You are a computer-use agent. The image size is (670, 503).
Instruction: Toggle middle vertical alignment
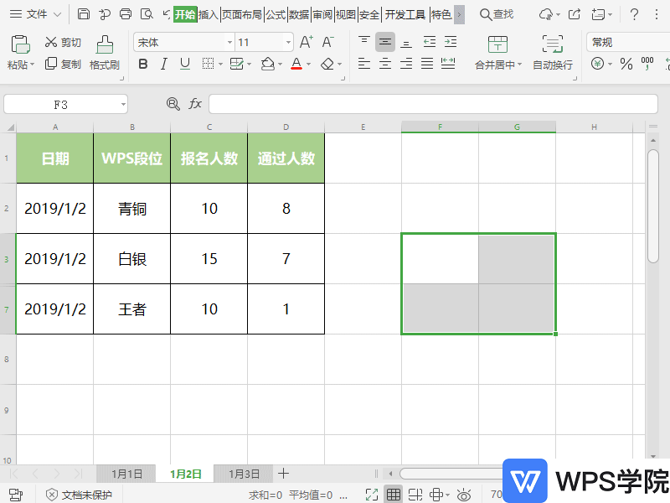[385, 41]
